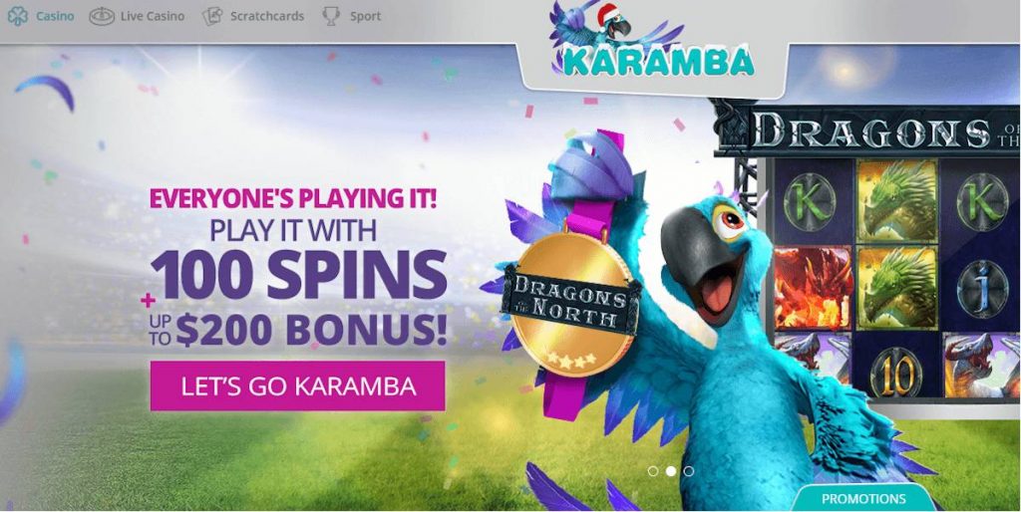Click the Casino flower icon
This screenshot has width=1021, height=512.
click(x=17, y=16)
